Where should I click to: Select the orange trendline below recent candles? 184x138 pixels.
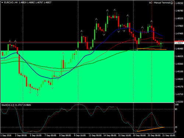pyautogui.click(x=152, y=49)
